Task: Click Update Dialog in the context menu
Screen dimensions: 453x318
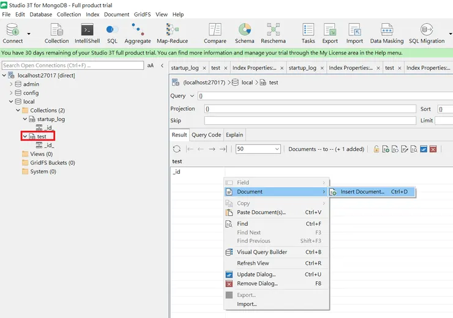Action: (x=256, y=275)
